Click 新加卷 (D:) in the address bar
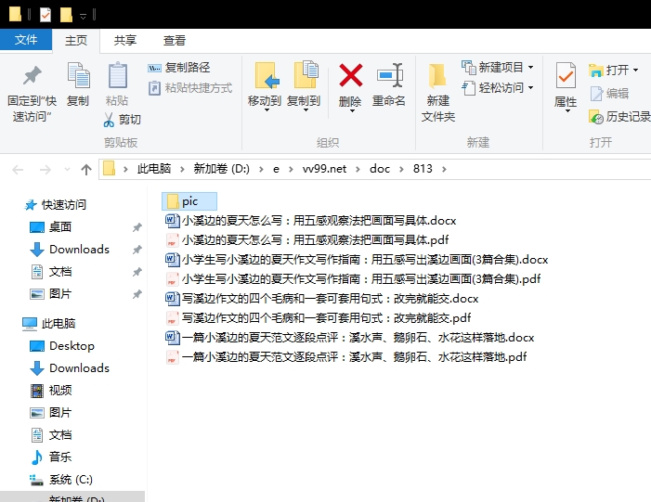The width and height of the screenshot is (651, 502). coord(222,169)
